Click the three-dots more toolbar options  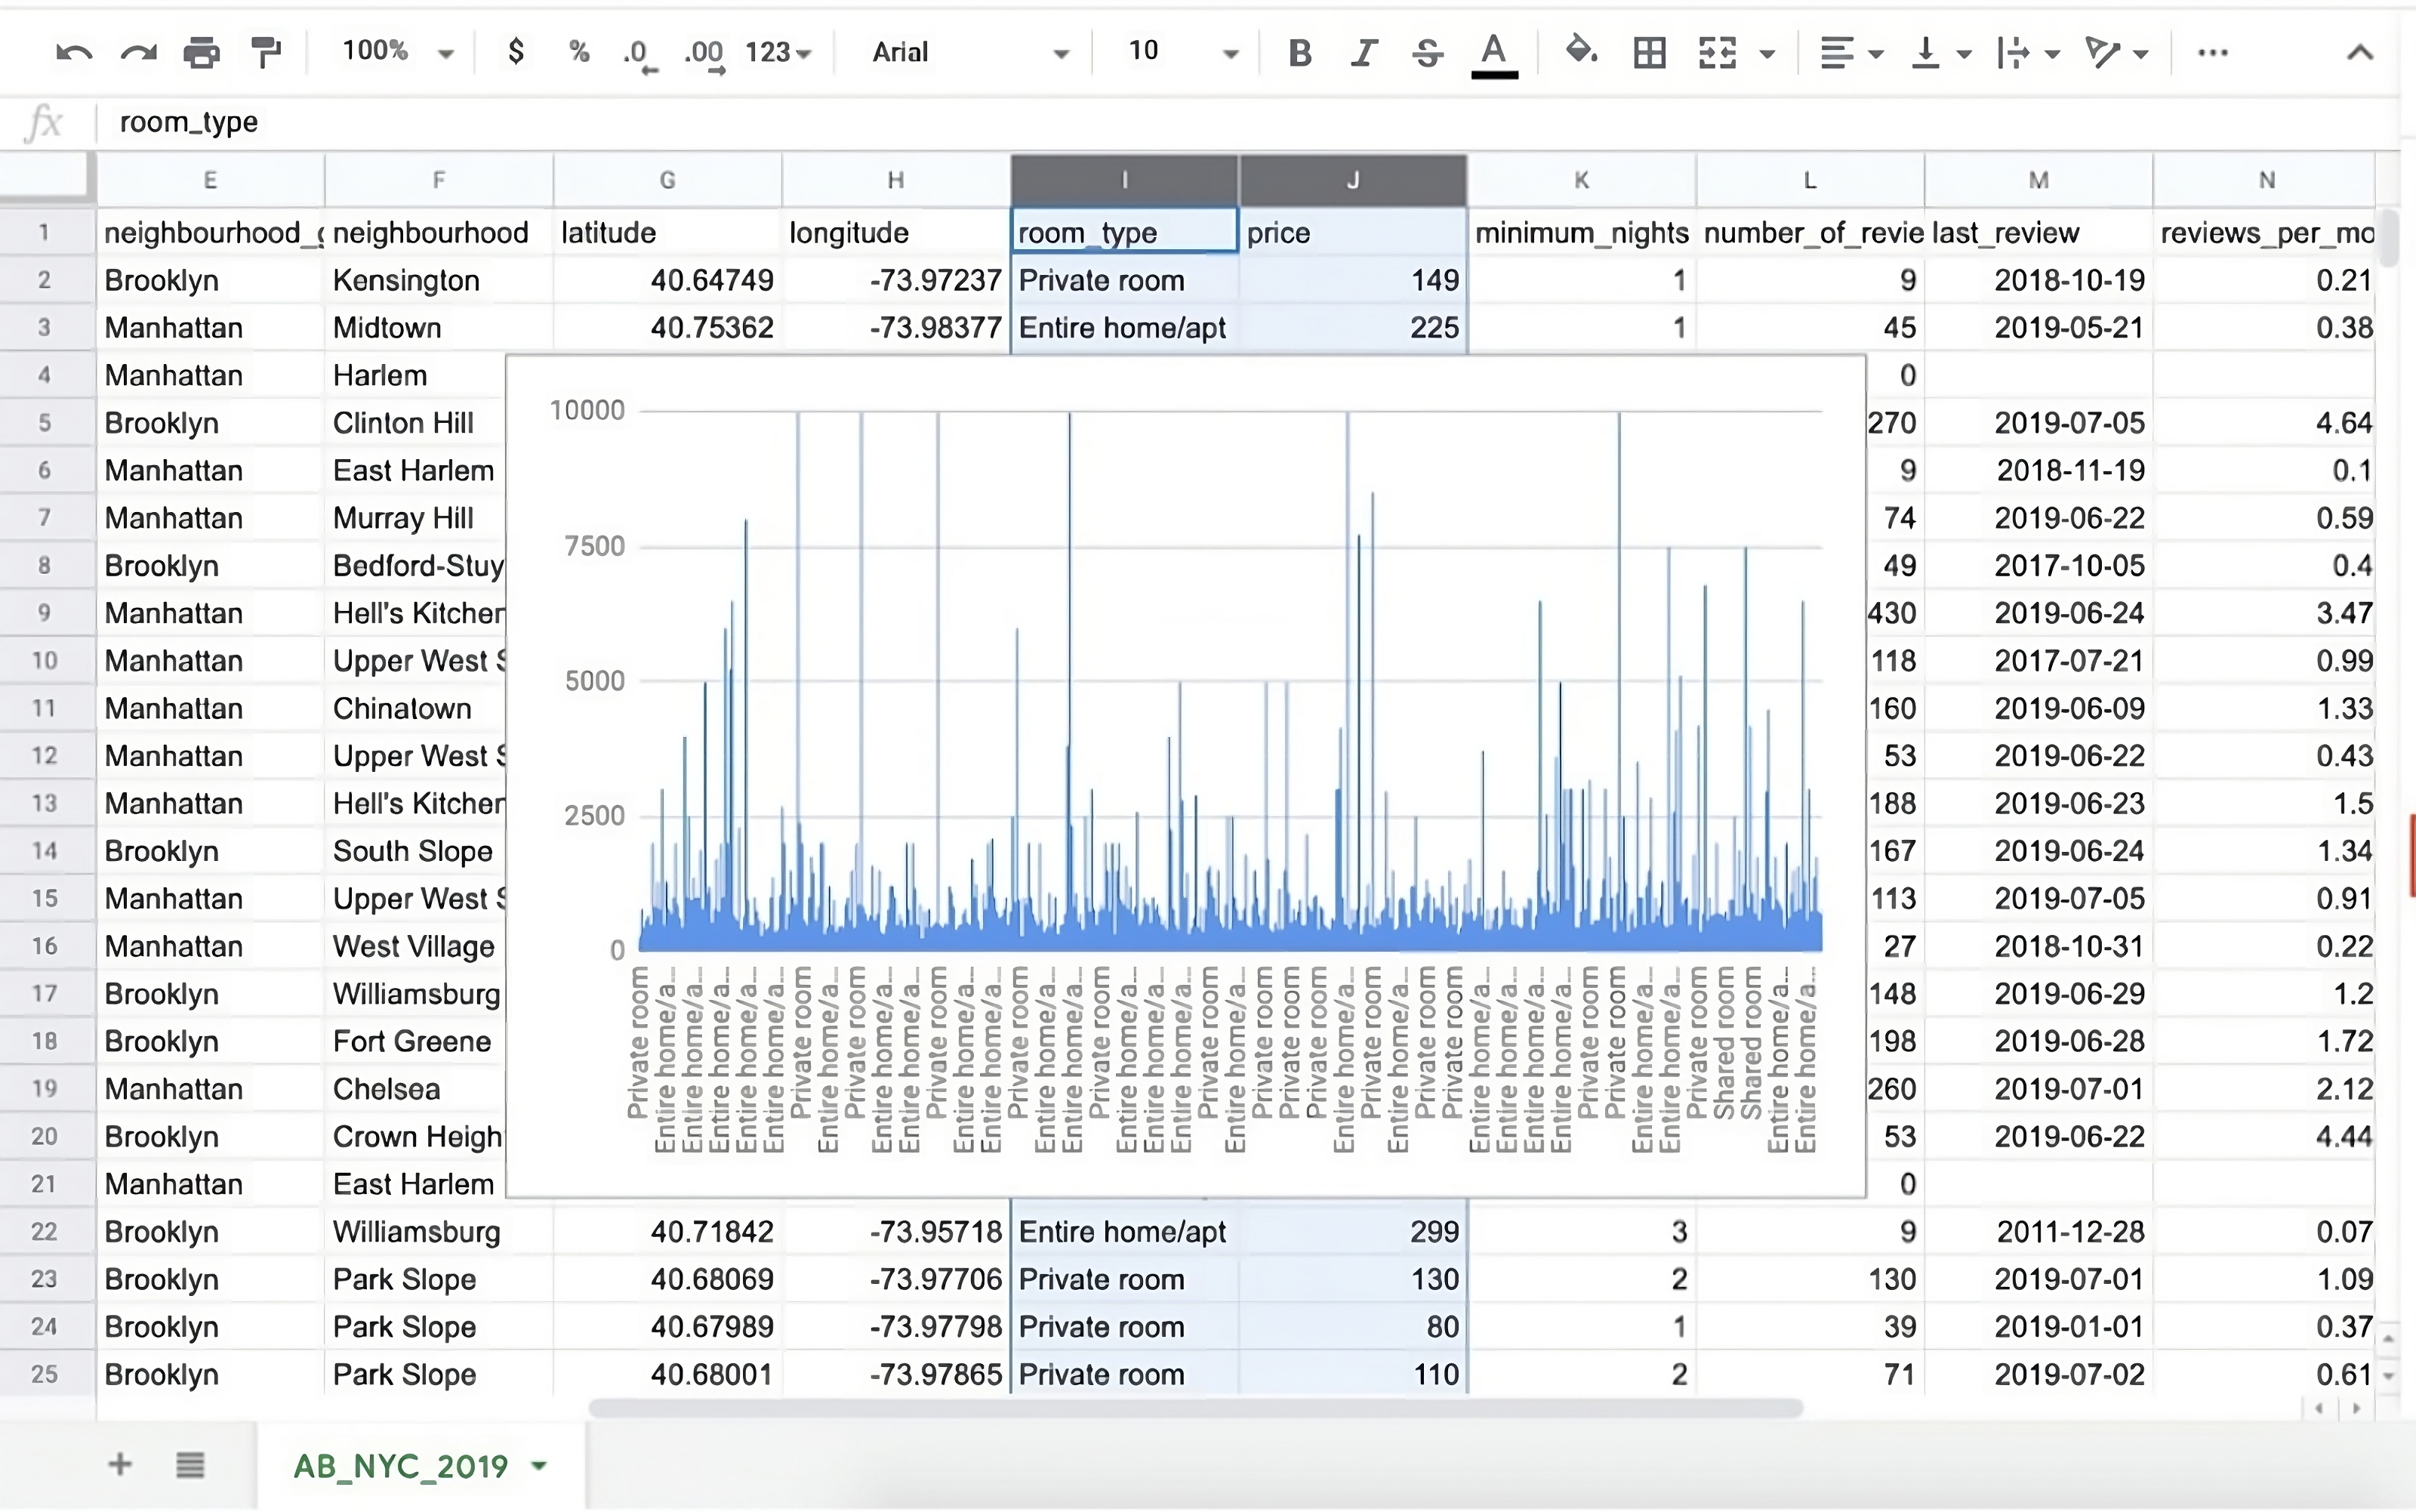point(2212,52)
